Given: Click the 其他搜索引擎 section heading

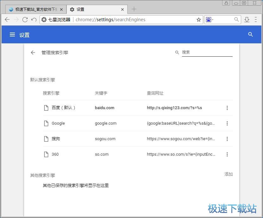Looking at the screenshot, I should (43, 175).
